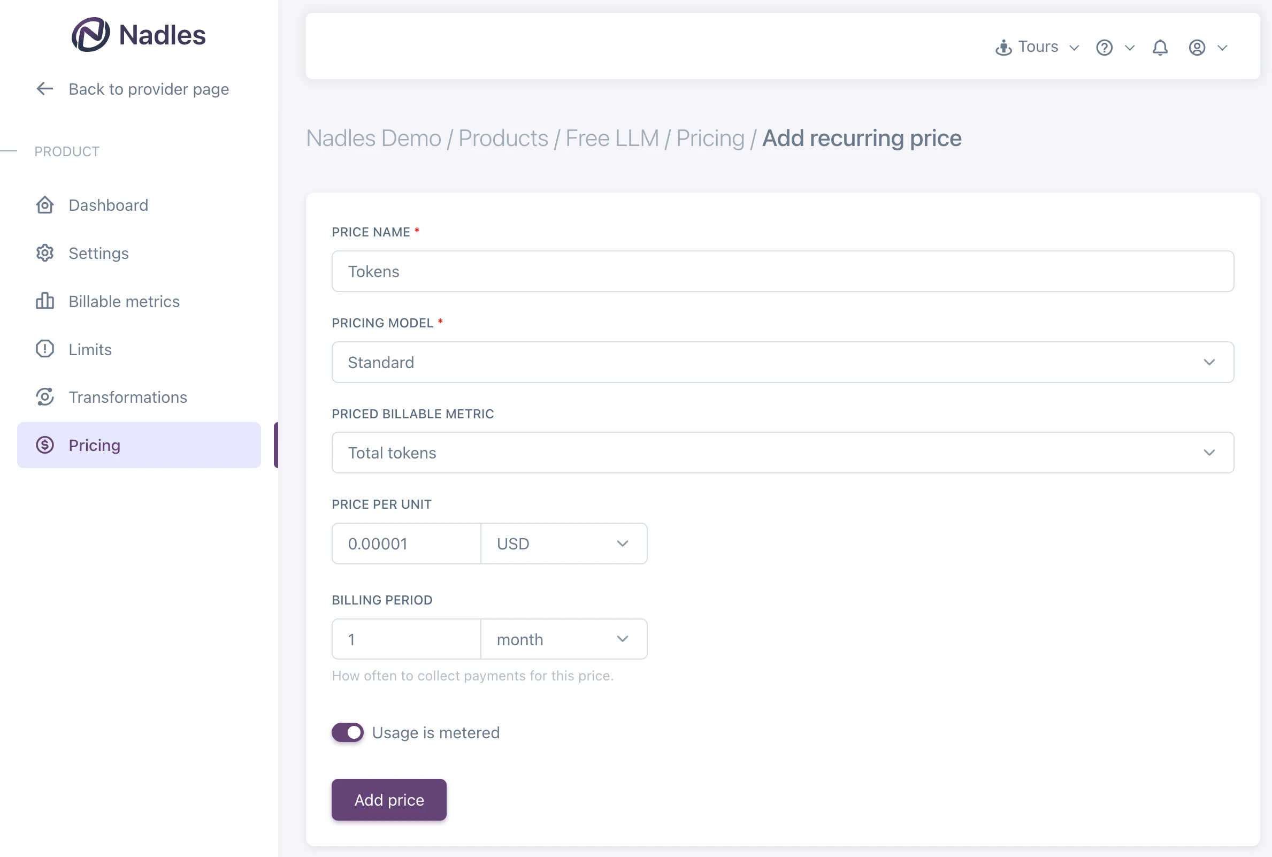The width and height of the screenshot is (1272, 857).
Task: Open the USD currency dropdown
Action: 563,544
